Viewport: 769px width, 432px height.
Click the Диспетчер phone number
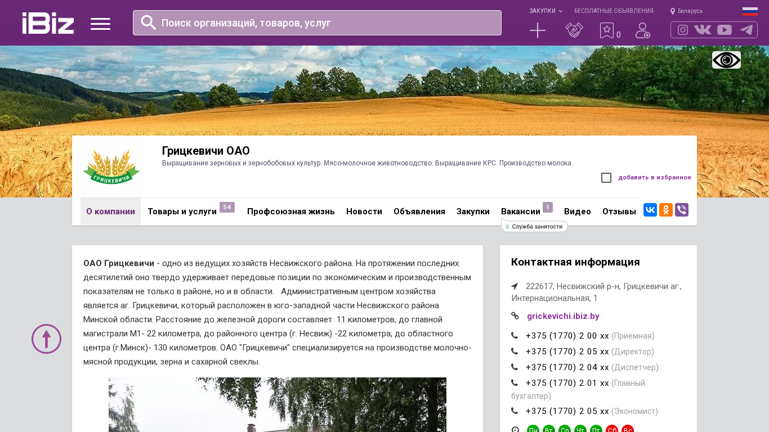coord(567,367)
